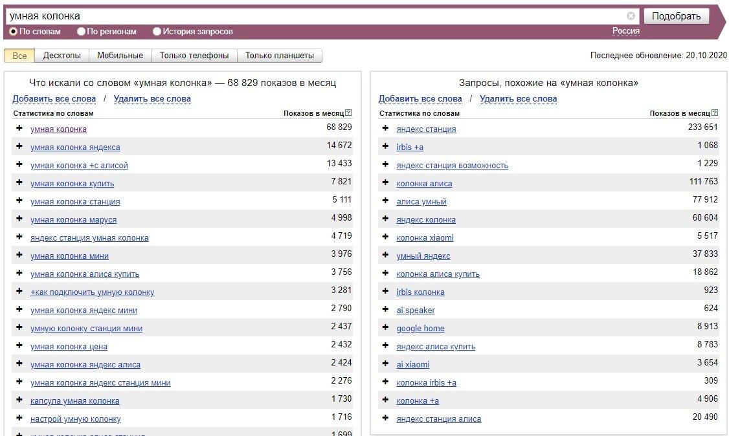The height and width of the screenshot is (436, 729).
Task: Add 'яндекс станция умная колонка' with plus icon
Action: (x=19, y=237)
